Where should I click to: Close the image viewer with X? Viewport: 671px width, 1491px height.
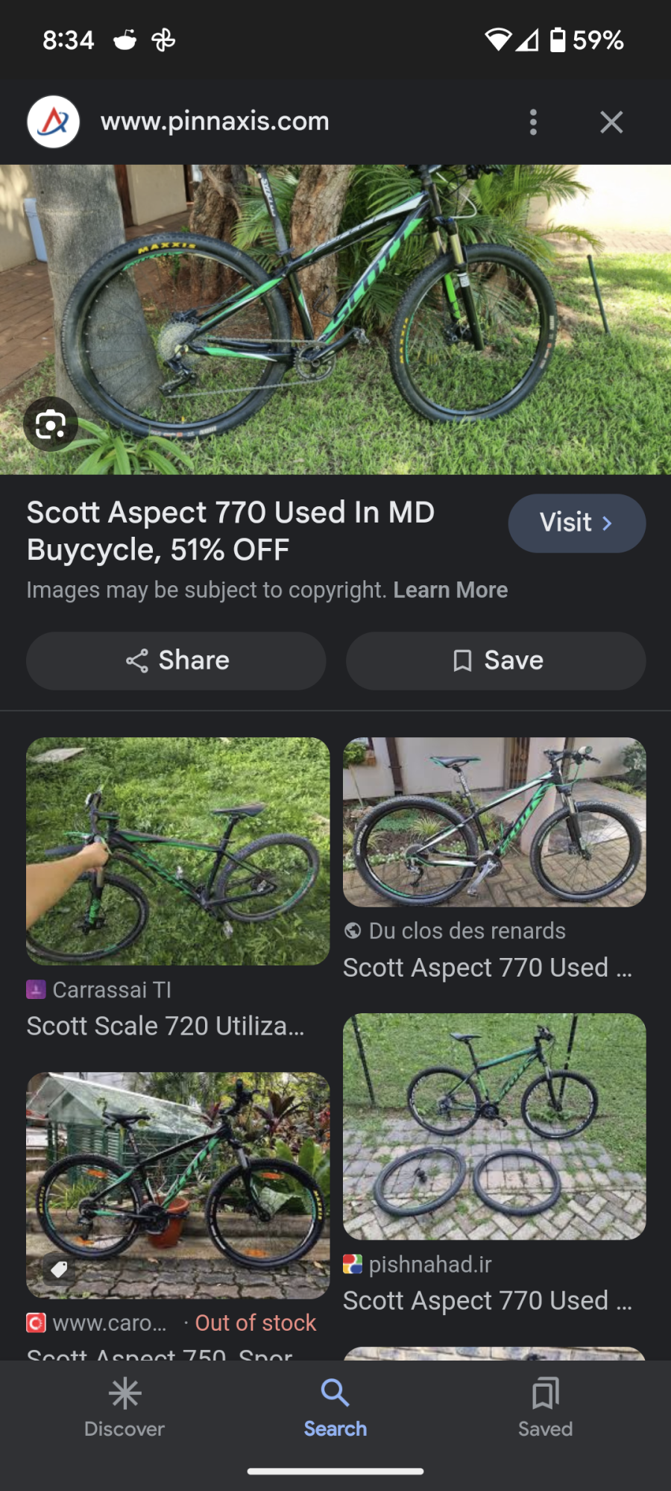click(x=611, y=122)
